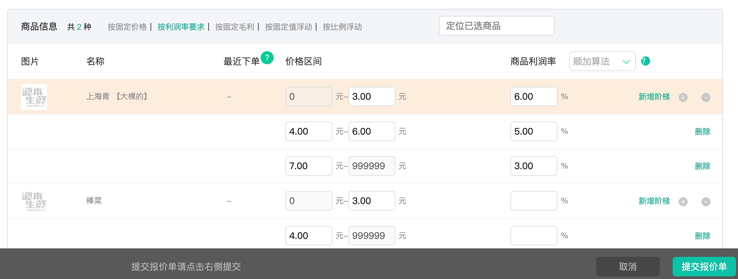Click minus icon in 上海青 row
Screen dimensions: 738x279
(x=706, y=97)
